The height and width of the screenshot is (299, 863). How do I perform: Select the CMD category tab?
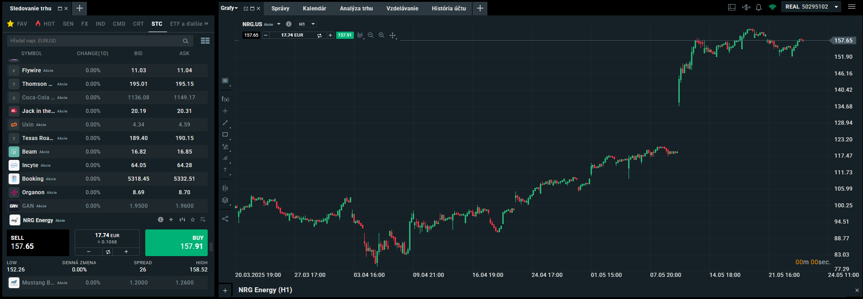(119, 24)
